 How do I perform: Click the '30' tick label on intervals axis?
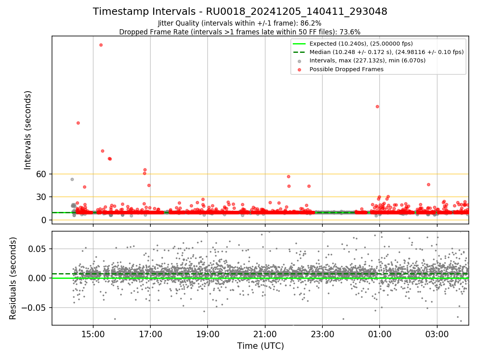coord(42,197)
